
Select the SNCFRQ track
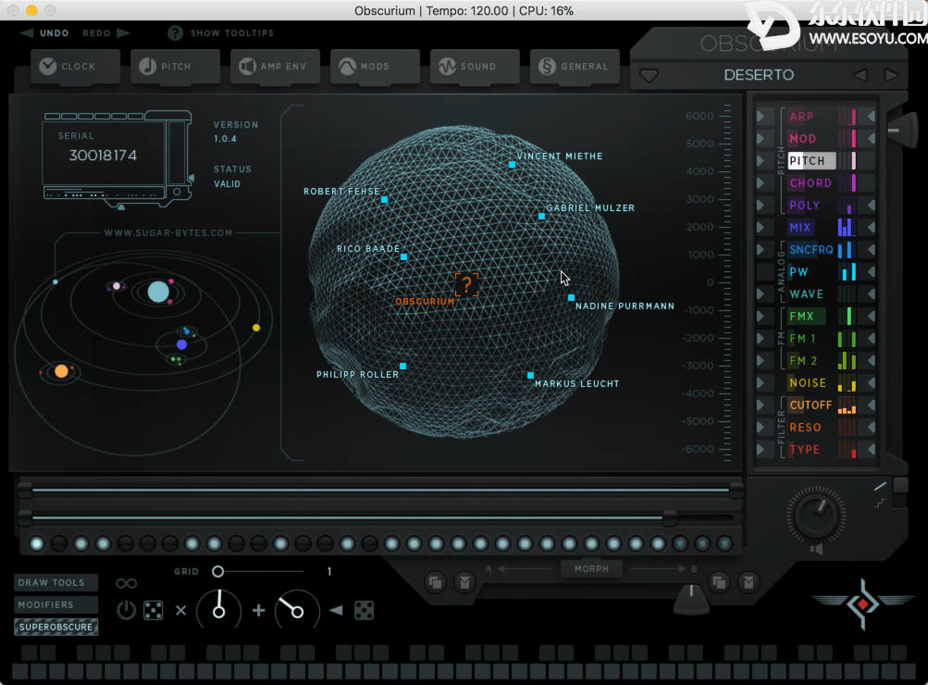pyautogui.click(x=810, y=250)
